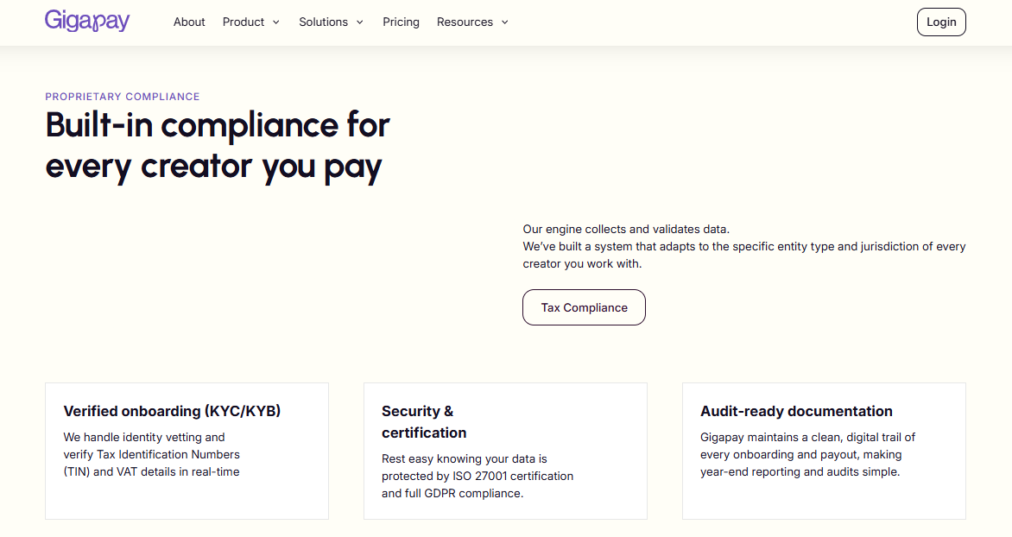Open the Resources menu

465,22
